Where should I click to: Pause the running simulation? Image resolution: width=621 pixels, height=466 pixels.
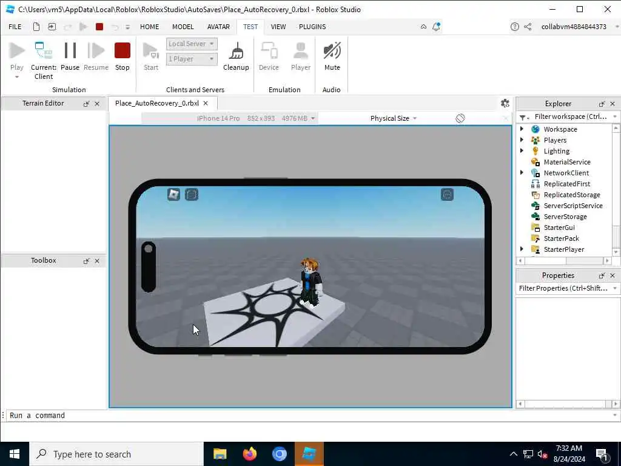(70, 51)
